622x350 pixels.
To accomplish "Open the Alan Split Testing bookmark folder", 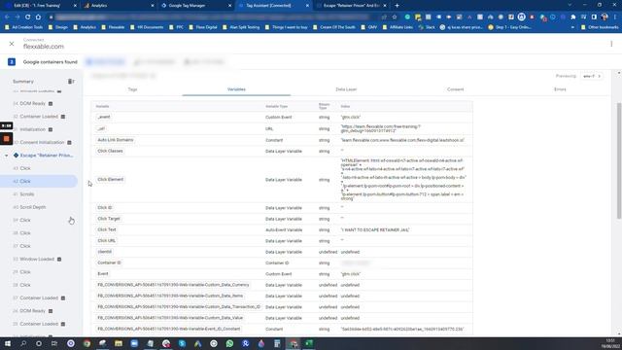I will click(241, 27).
